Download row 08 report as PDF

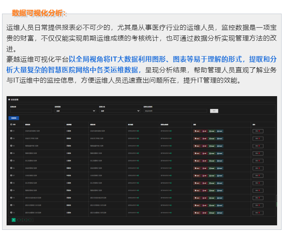tap(204, 182)
